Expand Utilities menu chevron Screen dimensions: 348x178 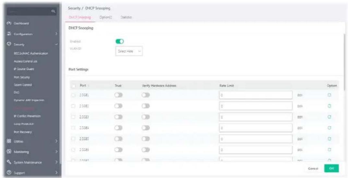click(56, 141)
